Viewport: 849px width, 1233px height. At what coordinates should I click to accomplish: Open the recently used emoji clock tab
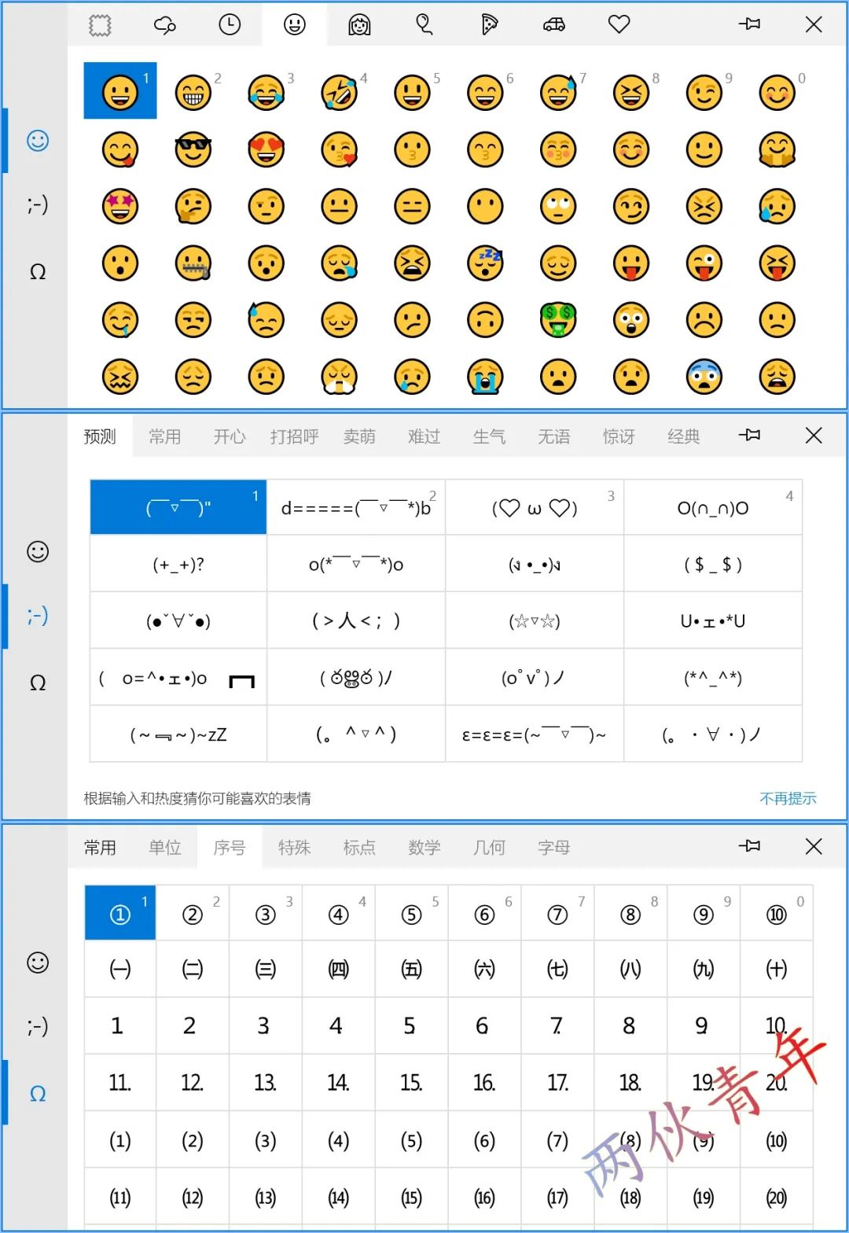click(x=230, y=25)
